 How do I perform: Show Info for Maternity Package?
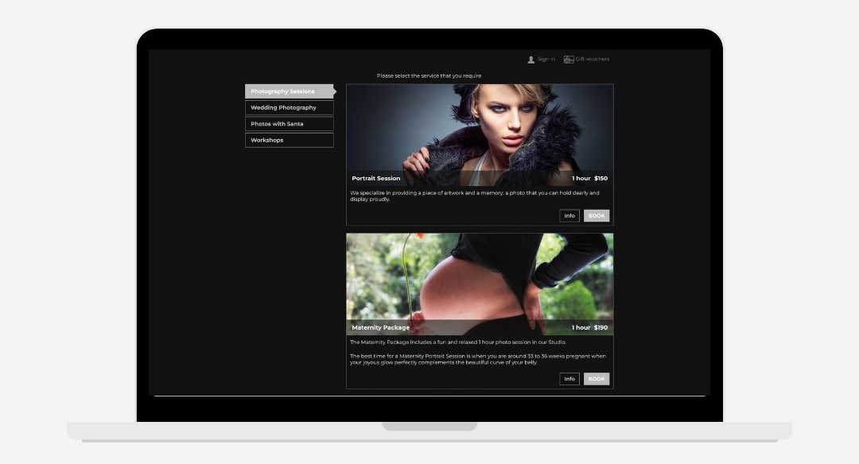click(569, 379)
